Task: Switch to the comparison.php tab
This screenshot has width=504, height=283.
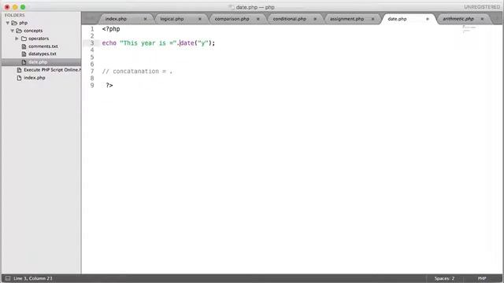Action: click(x=232, y=19)
